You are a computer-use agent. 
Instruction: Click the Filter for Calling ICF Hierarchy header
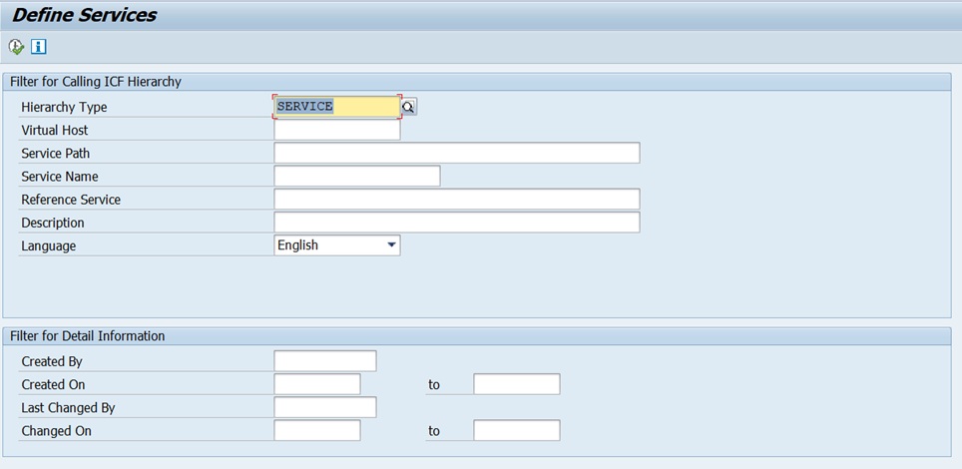(96, 82)
